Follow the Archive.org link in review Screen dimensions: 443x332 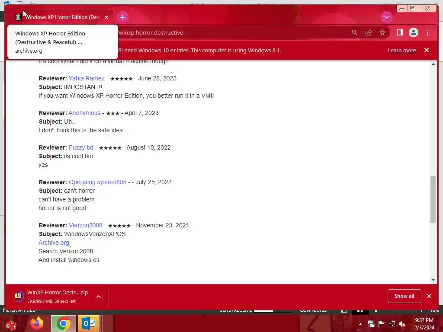click(x=54, y=243)
